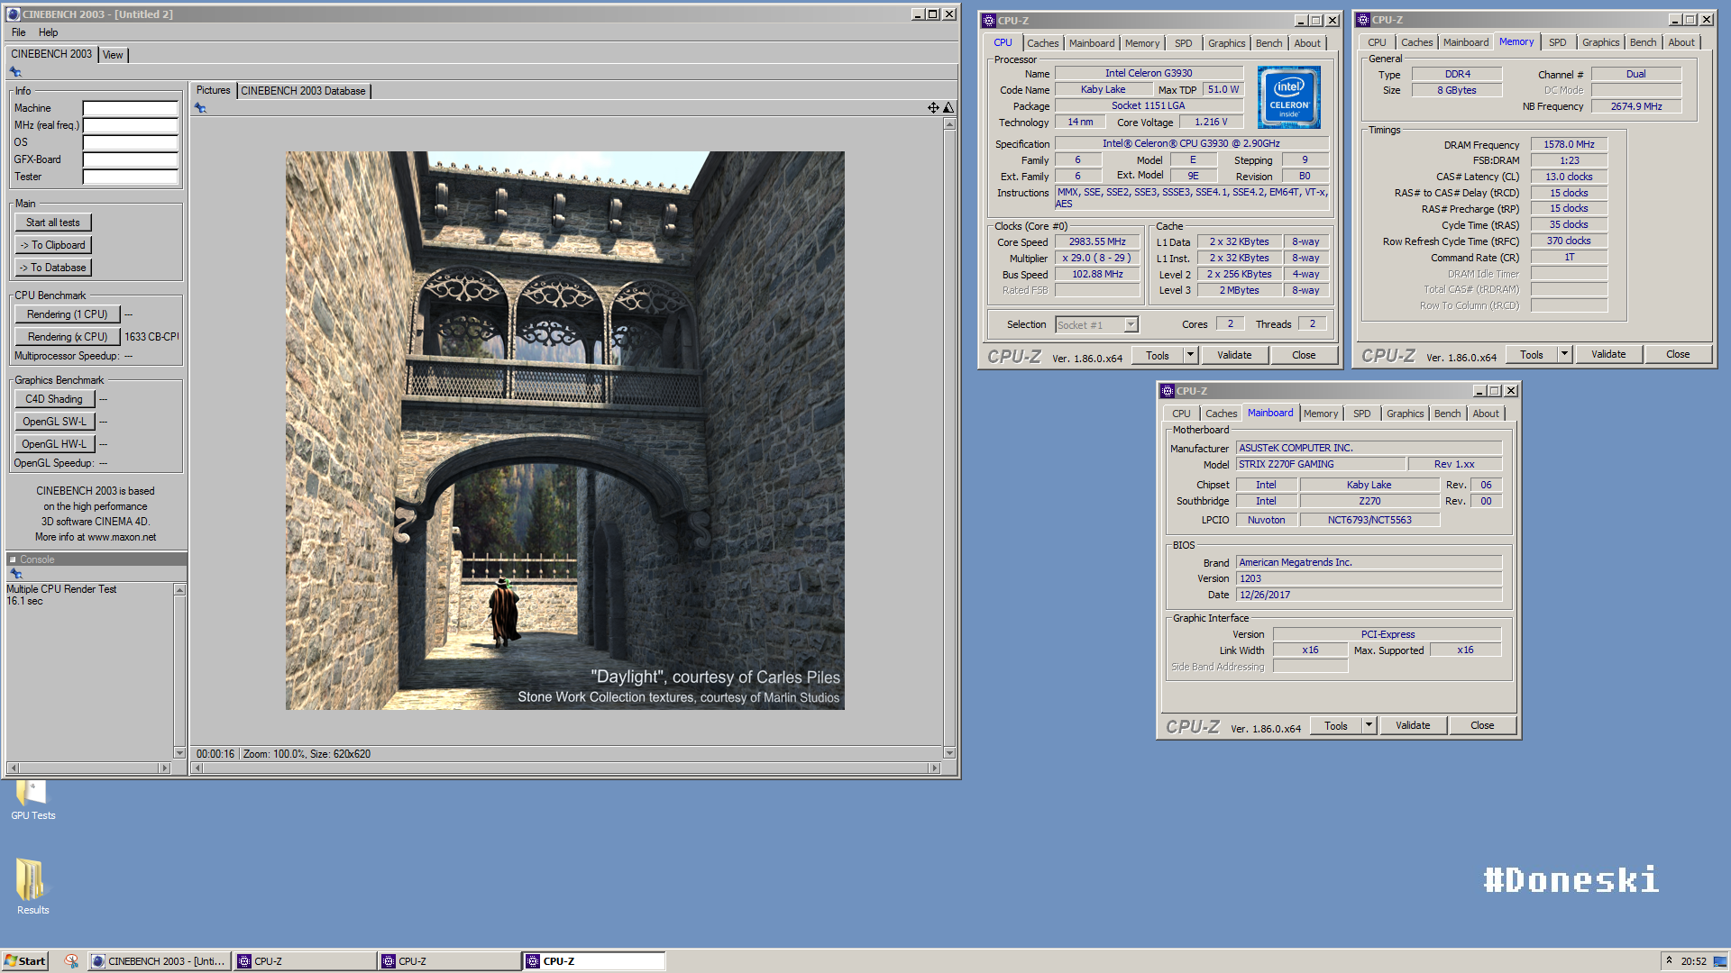Click the system tray network icon
The height and width of the screenshot is (973, 1731).
[1720, 961]
